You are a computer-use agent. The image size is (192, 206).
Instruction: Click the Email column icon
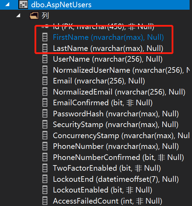45,81
